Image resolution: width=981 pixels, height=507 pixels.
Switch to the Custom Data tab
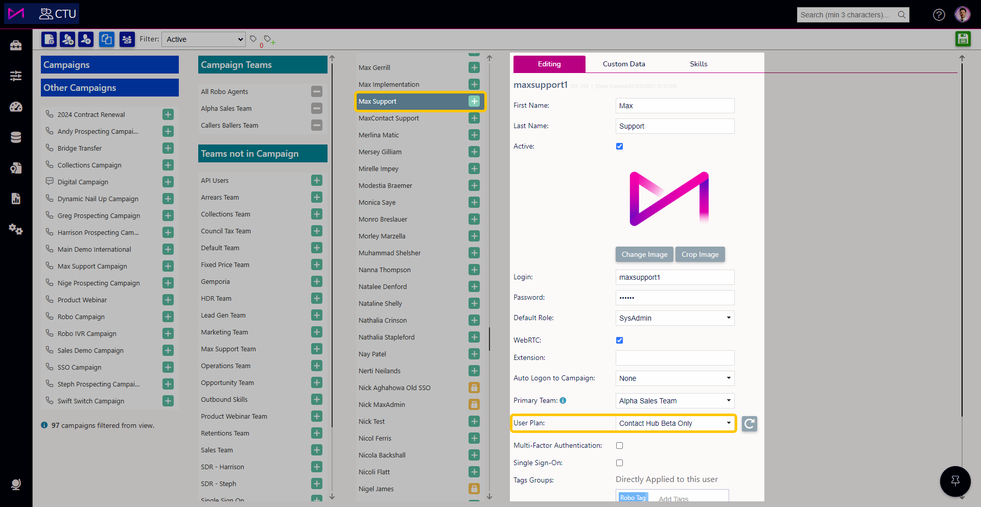[624, 64]
